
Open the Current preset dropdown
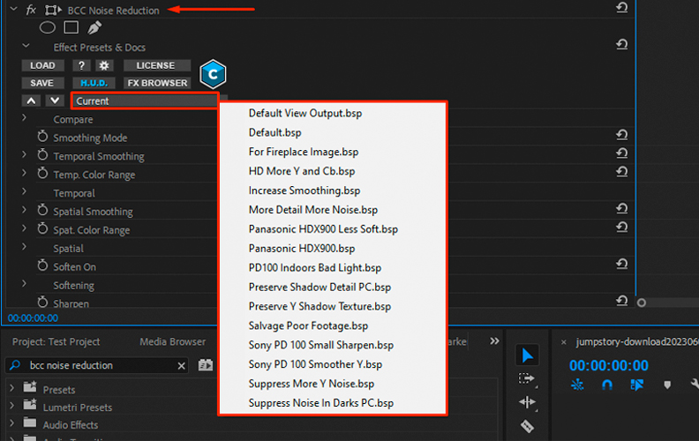point(145,101)
